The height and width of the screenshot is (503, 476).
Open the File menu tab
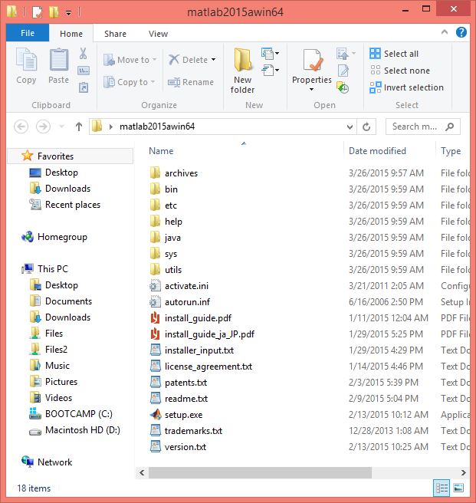(28, 33)
